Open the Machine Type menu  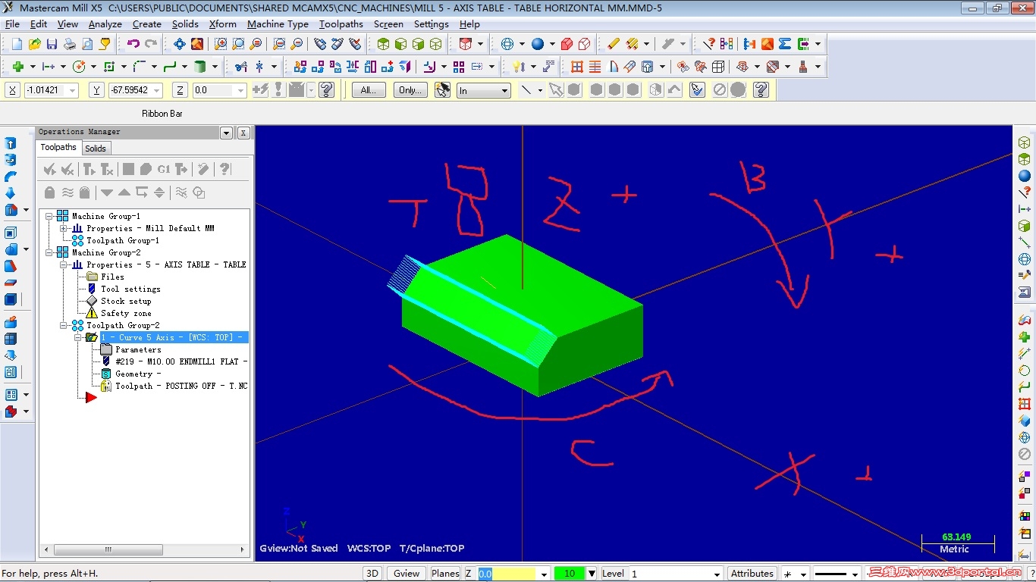pyautogui.click(x=278, y=24)
